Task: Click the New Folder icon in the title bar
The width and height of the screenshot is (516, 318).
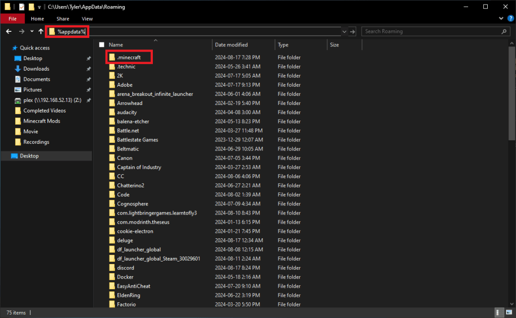Action: tap(32, 7)
